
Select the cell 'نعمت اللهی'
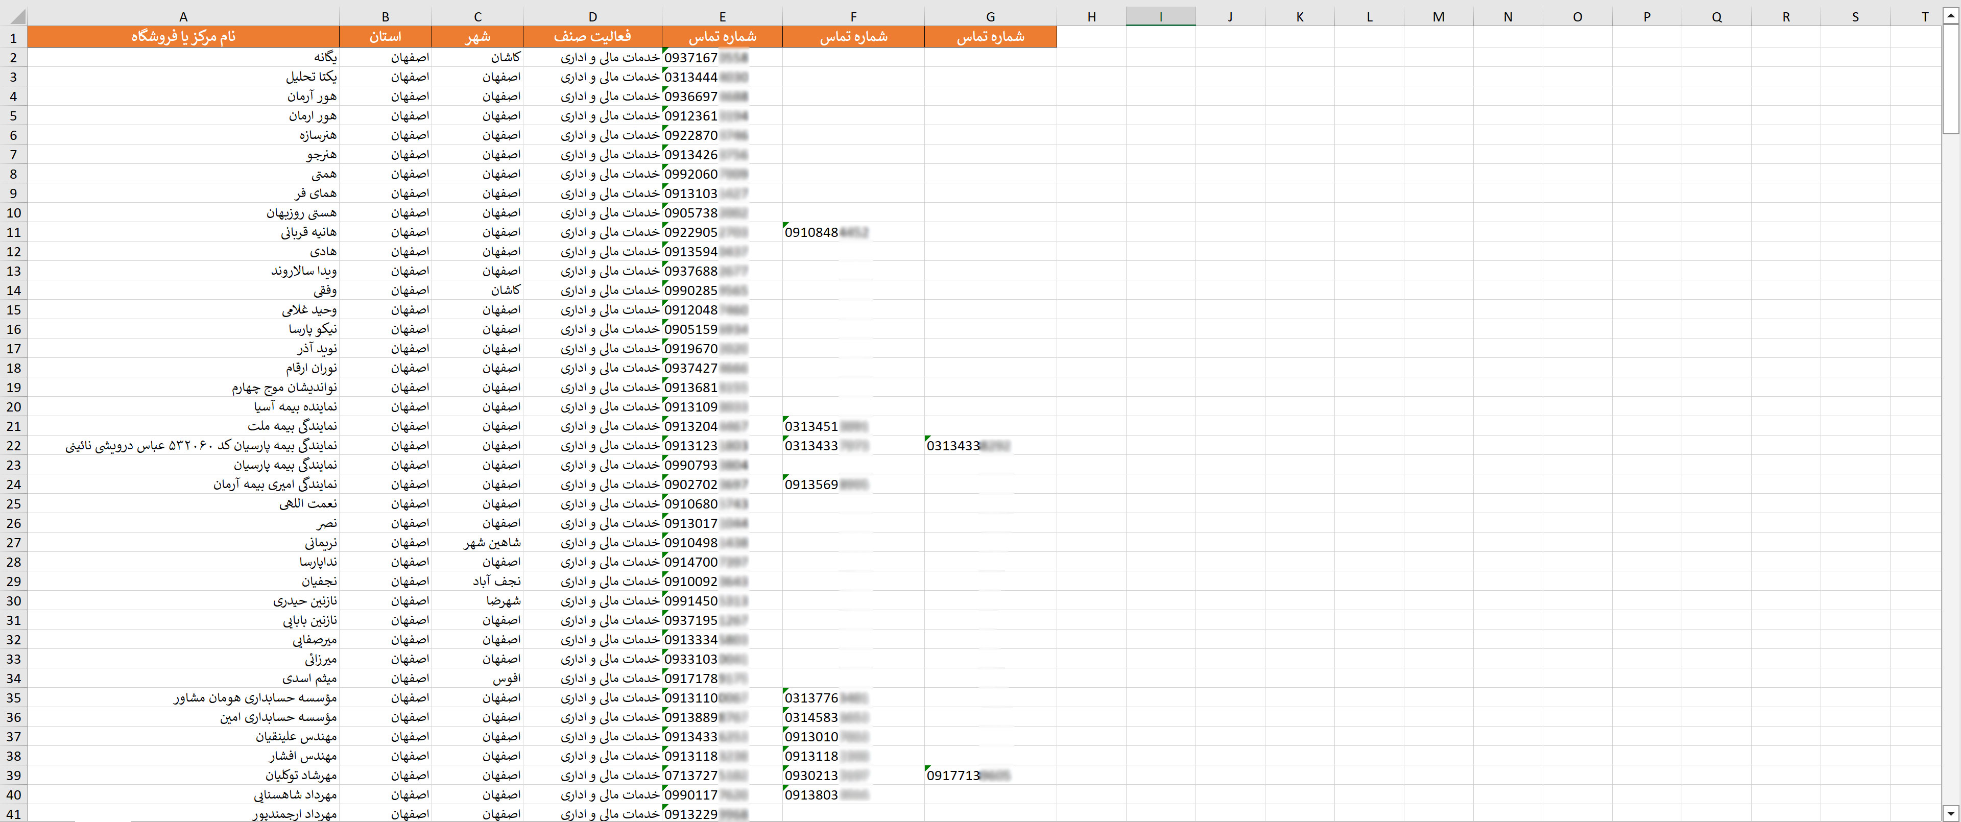click(183, 504)
